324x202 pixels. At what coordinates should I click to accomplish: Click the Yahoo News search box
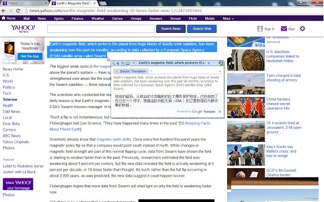click(100, 29)
